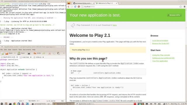This screenshot has width=187, height=105.
Task: Open the File menu in gedit
Action: point(1,50)
